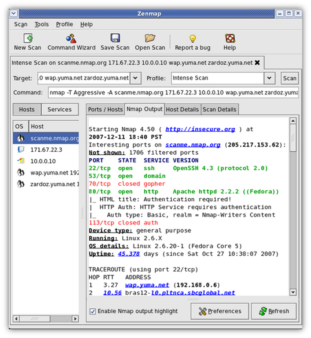Open Scan via folder icon
Image resolution: width=311 pixels, height=338 pixels.
(x=150, y=38)
